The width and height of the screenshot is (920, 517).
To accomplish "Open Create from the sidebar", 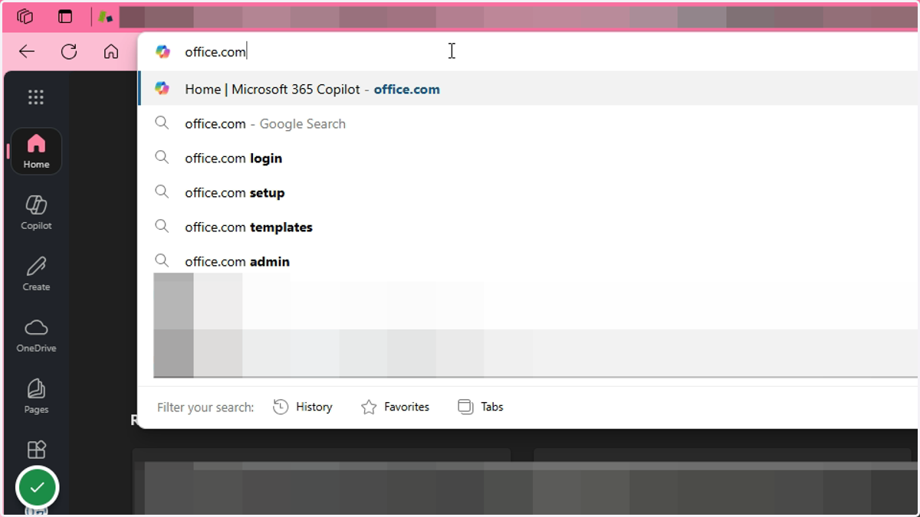I will coord(36,273).
